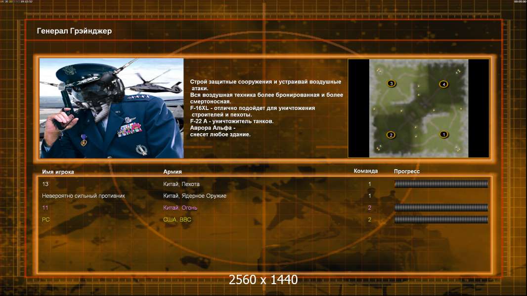Viewport: 527px width, 296px height.
Task: Click text 'F-16XL - отлично подойдет' line
Action: pos(253,108)
